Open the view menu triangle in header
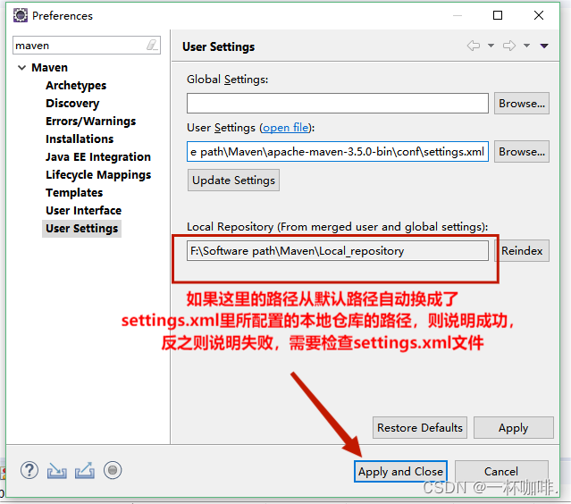Viewport: 571px width, 504px height. 544,46
